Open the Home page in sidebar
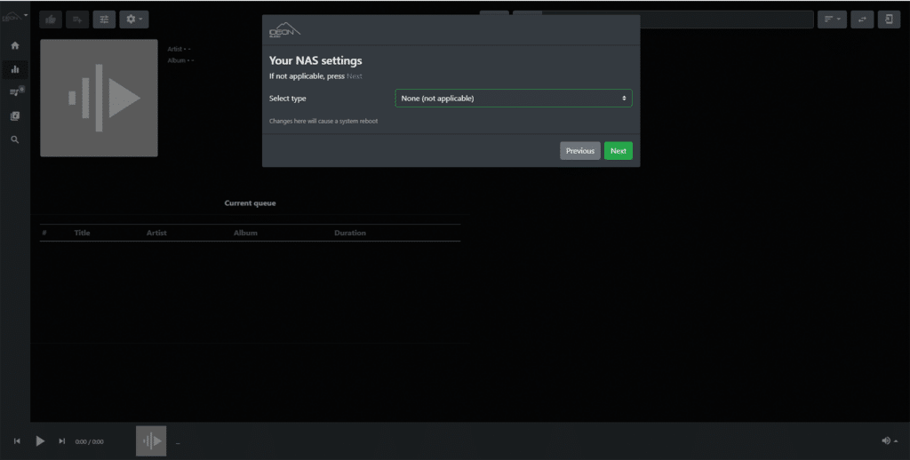The height and width of the screenshot is (460, 910). pyautogui.click(x=15, y=45)
